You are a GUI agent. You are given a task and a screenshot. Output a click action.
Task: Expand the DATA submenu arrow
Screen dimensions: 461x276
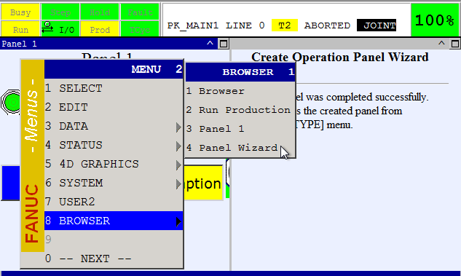(178, 127)
